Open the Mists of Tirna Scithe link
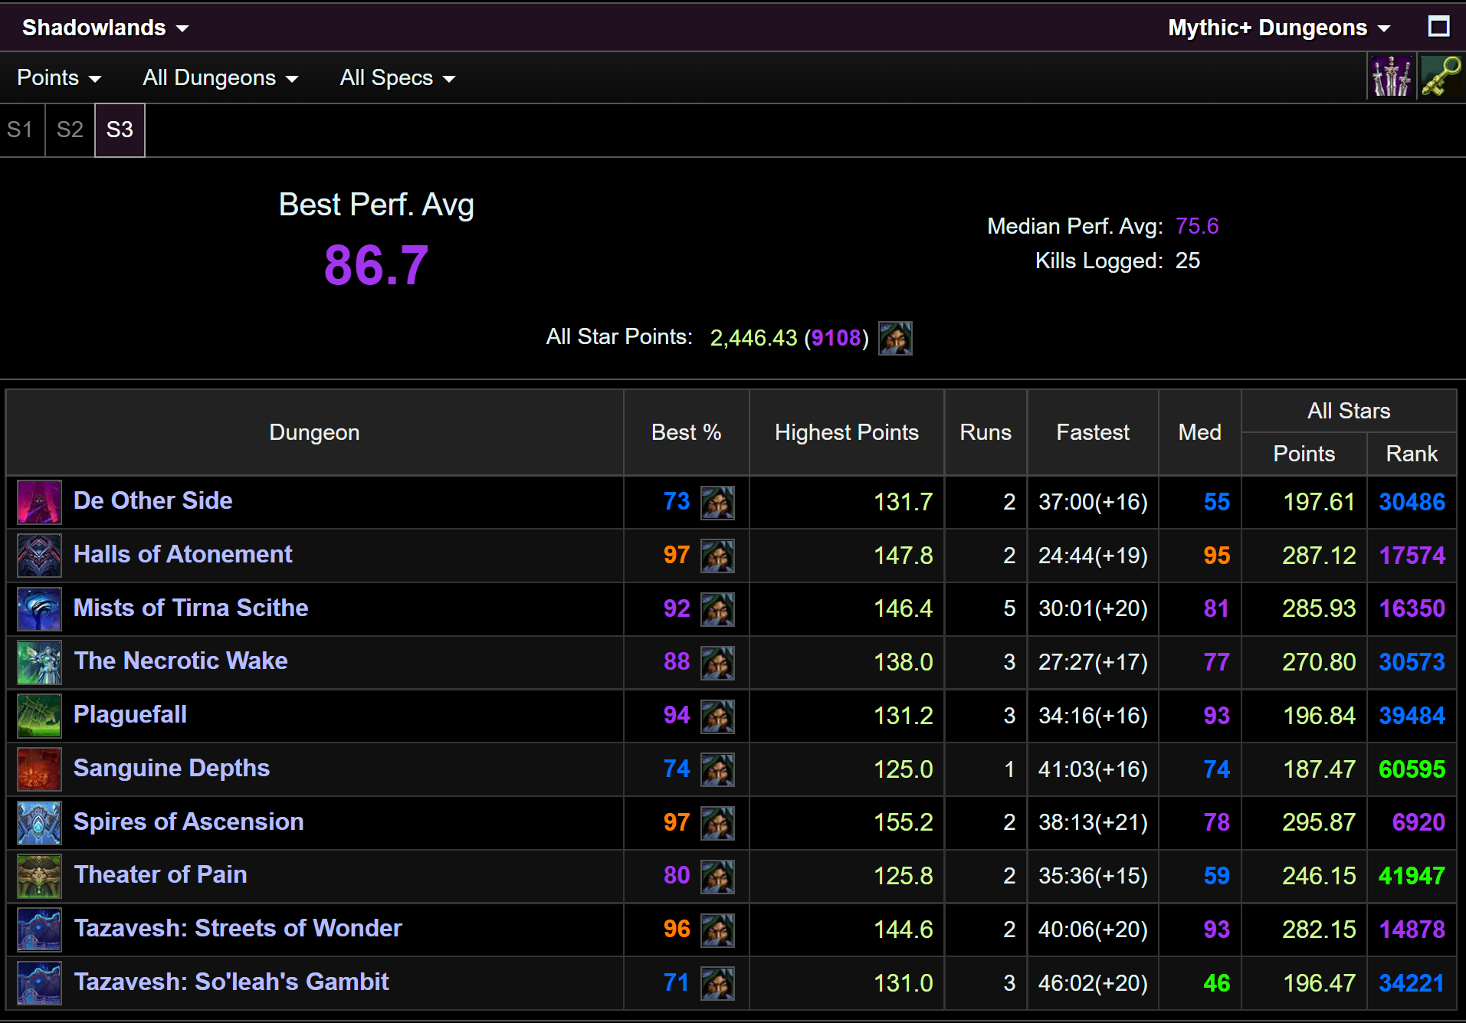 [x=191, y=608]
